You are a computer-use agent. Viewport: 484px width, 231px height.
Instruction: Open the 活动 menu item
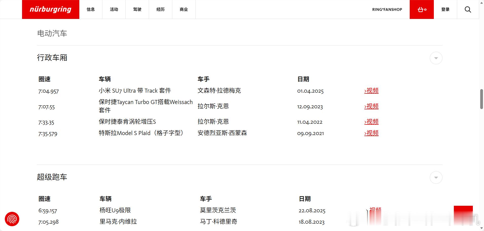(x=114, y=9)
